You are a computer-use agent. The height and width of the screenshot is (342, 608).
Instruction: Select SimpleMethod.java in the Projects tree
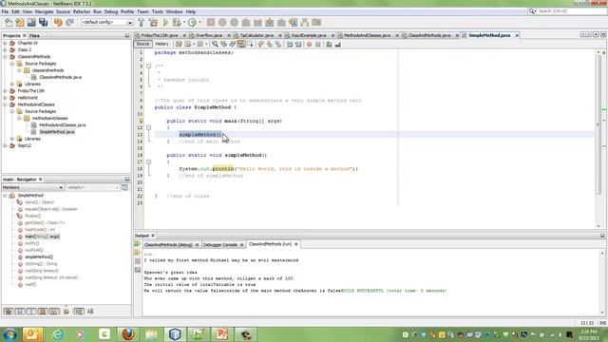click(x=57, y=132)
